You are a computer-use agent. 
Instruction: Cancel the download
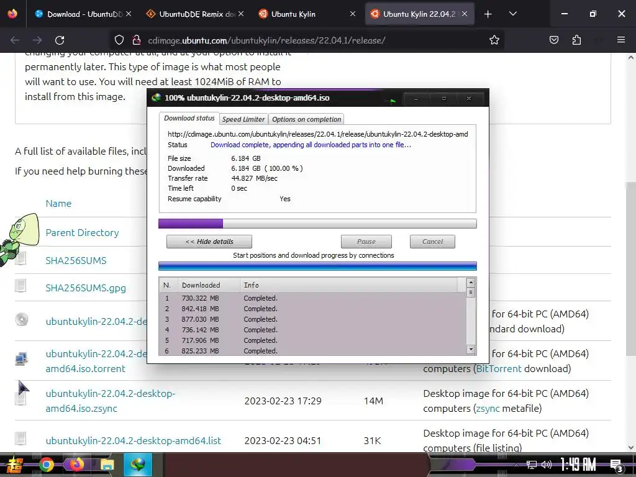(432, 242)
